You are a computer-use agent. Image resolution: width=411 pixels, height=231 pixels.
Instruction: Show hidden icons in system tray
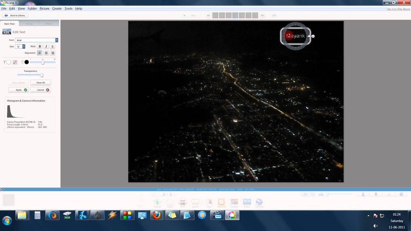point(368,215)
